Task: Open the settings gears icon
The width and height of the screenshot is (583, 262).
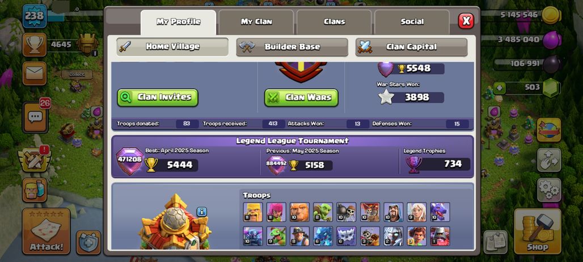Action: coord(549,190)
